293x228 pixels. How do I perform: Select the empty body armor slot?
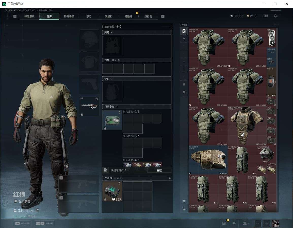pos(89,62)
